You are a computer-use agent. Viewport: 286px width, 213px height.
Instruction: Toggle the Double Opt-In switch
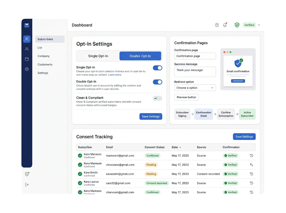pyautogui.click(x=158, y=82)
